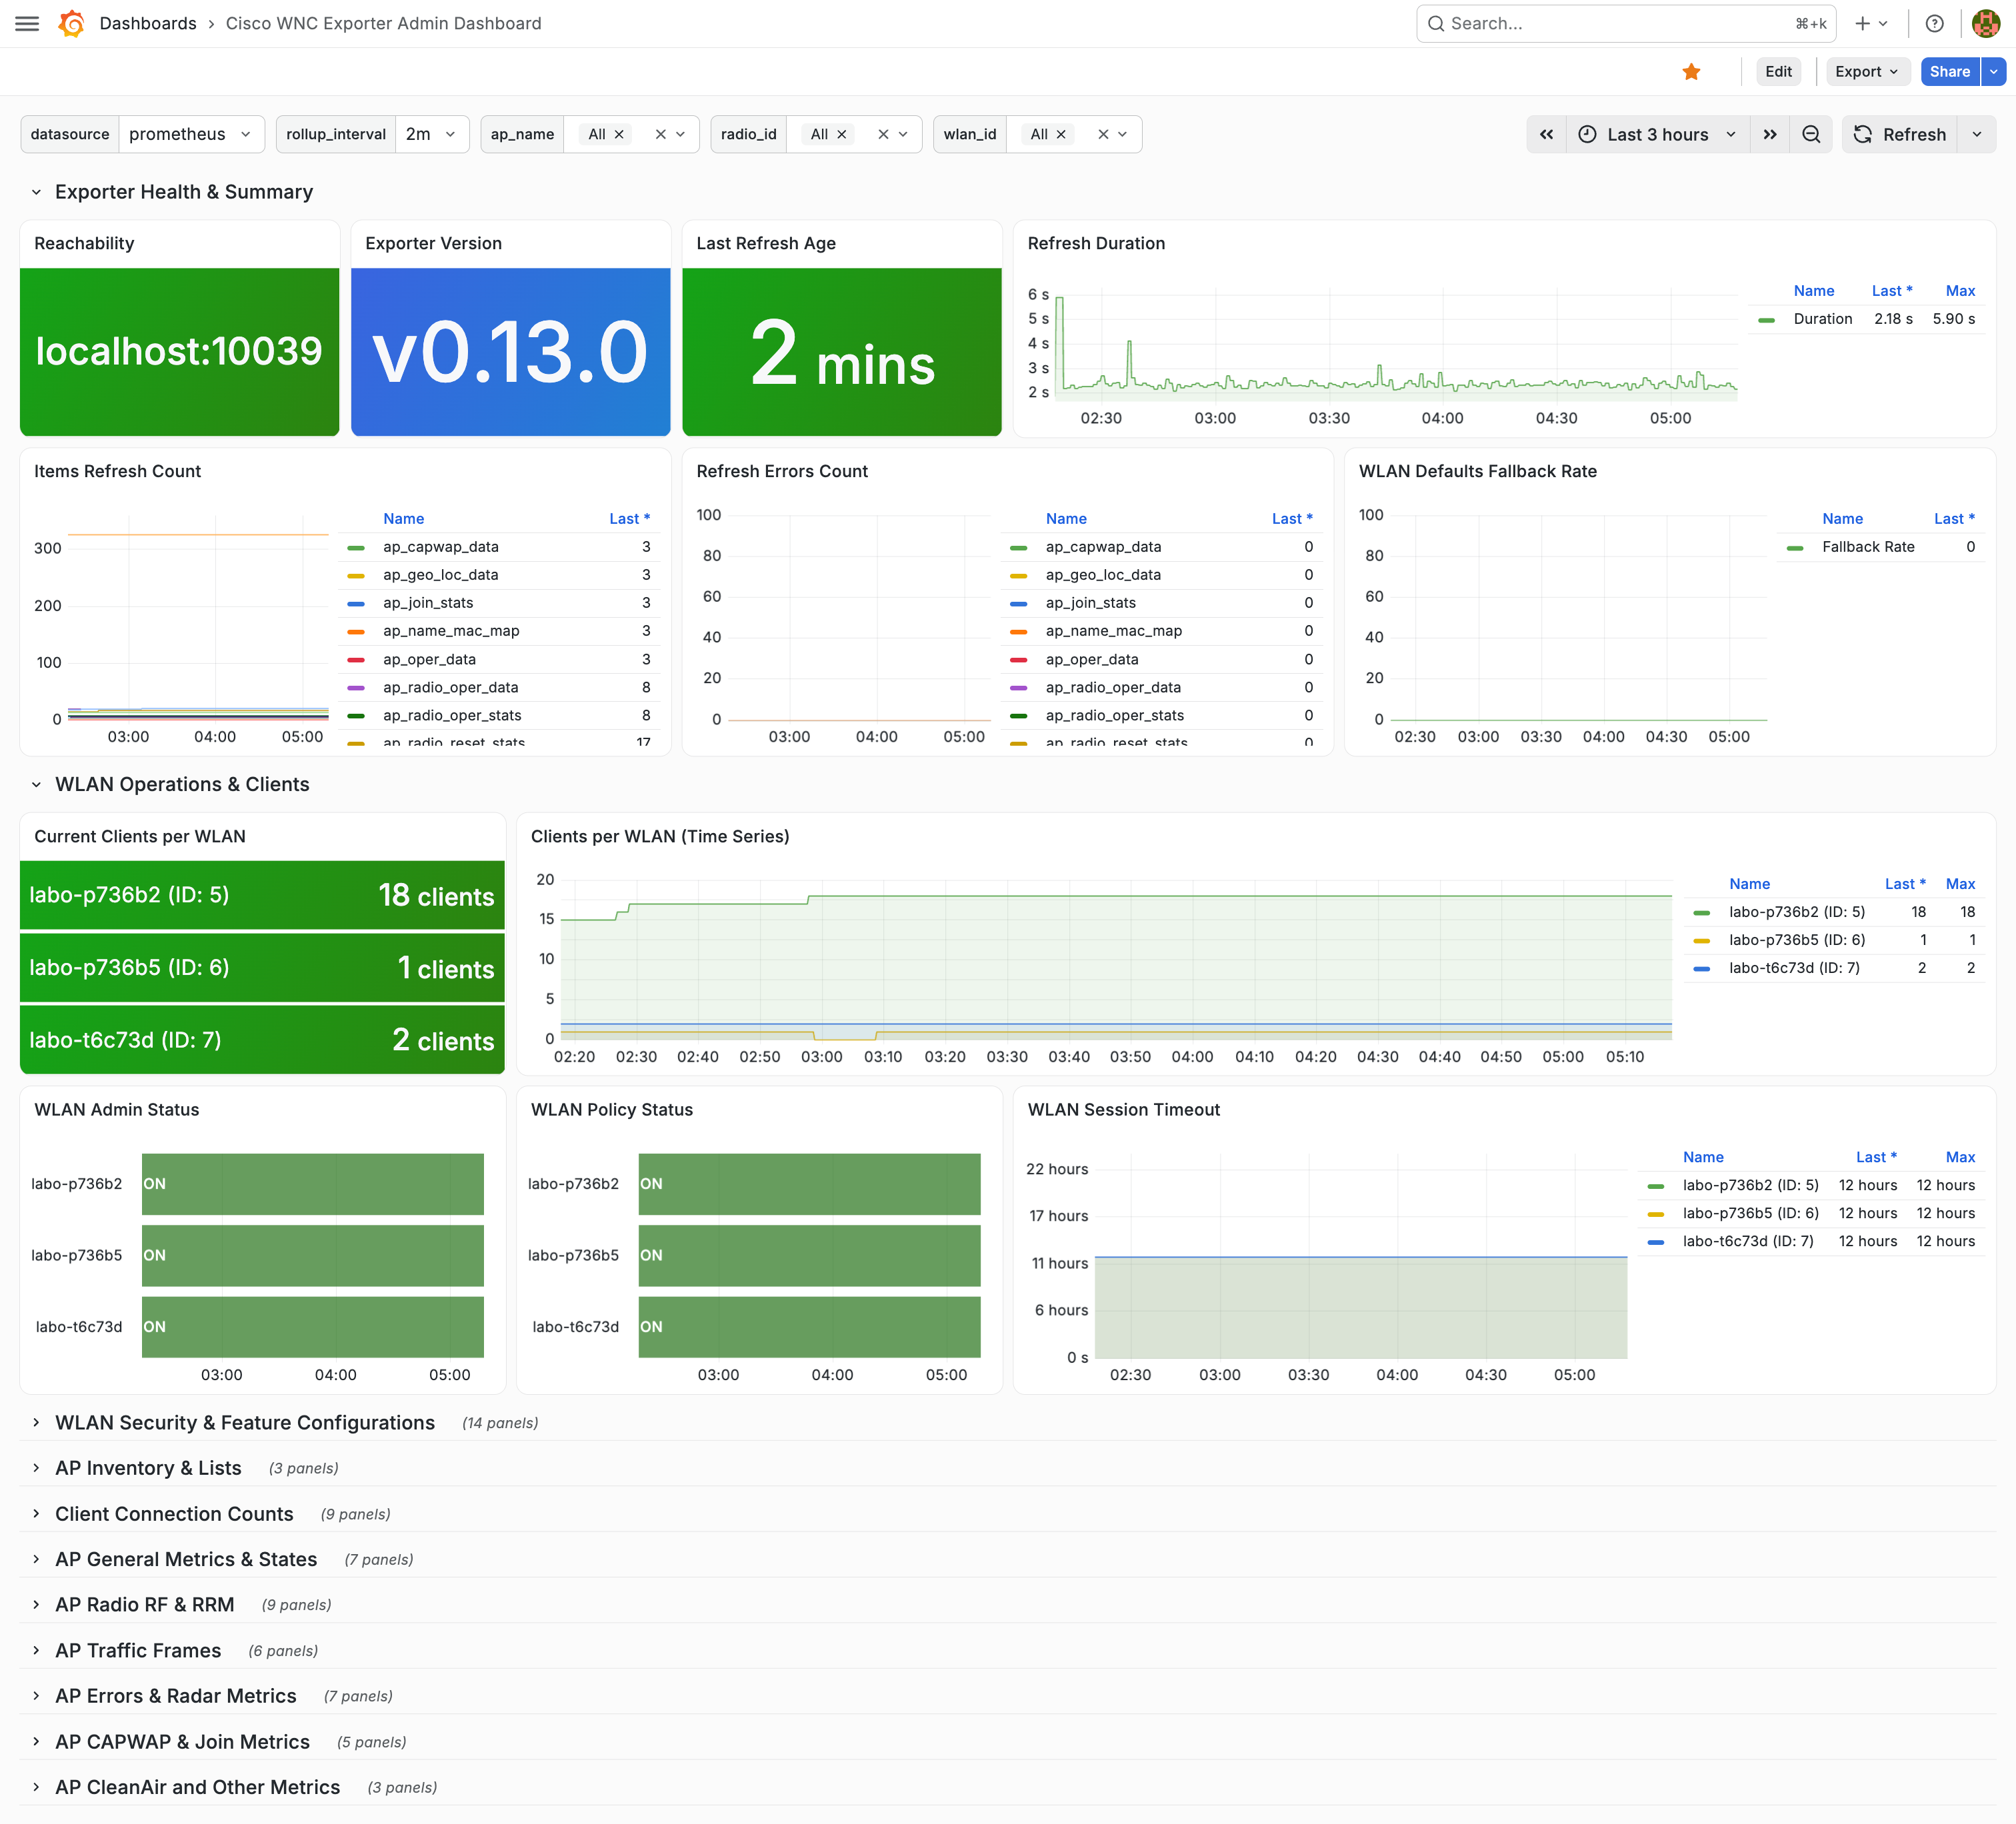Screen dimensions: 2016x1824
Task: Sort Clients per WLAN legend by Max
Action: (1960, 884)
